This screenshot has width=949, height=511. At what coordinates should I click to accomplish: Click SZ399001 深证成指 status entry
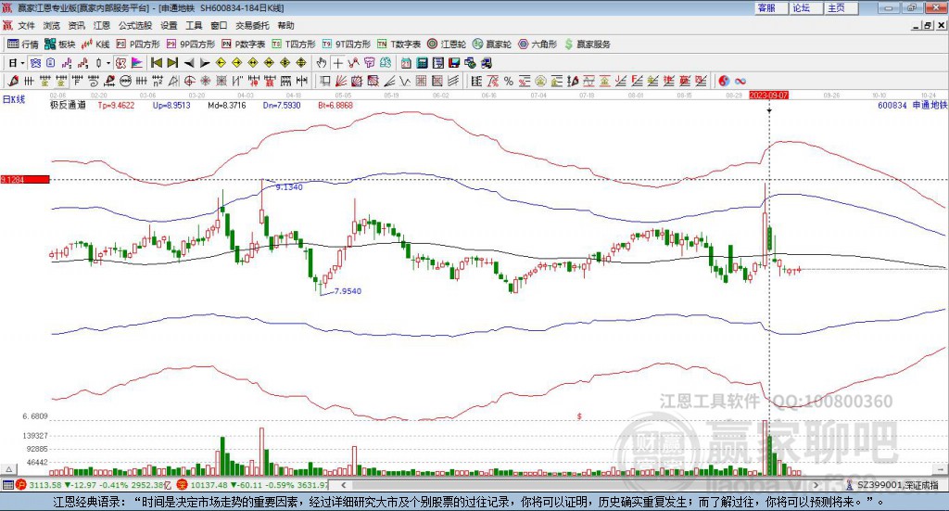point(897,484)
